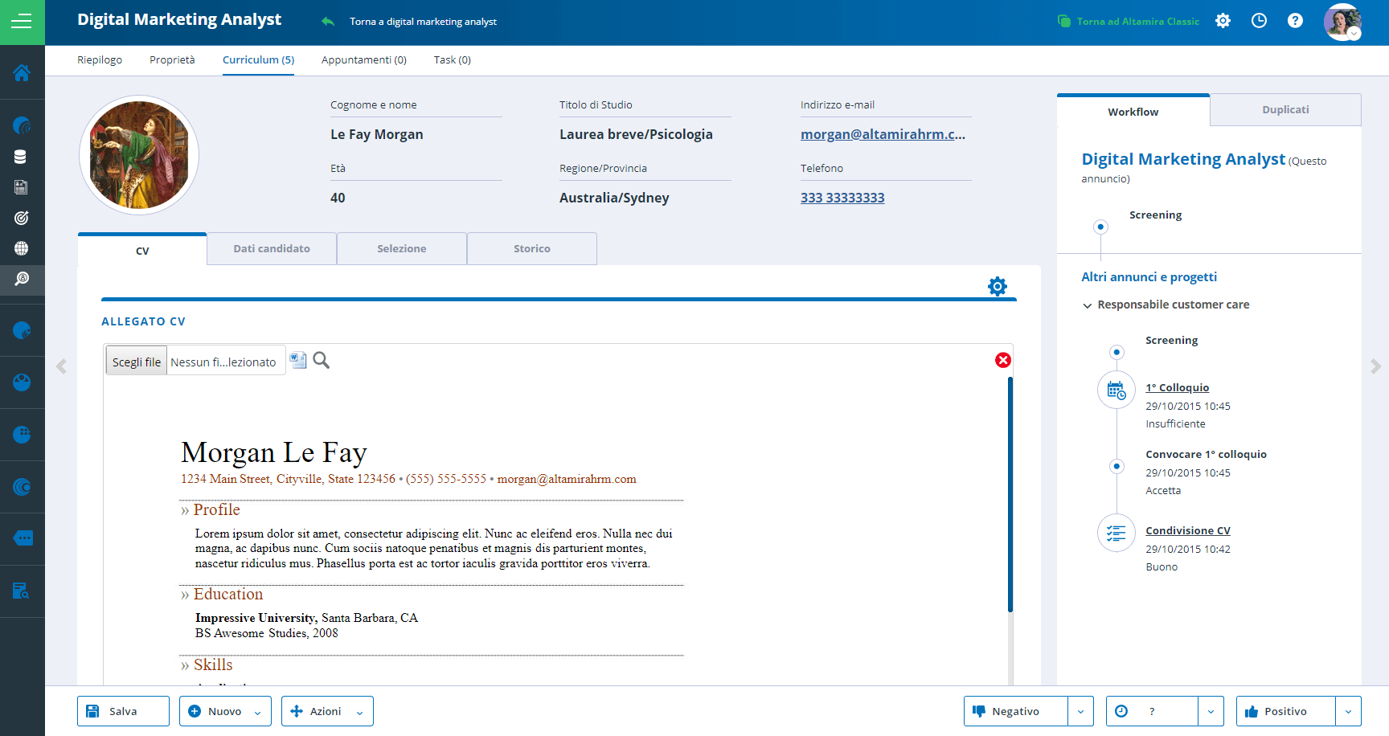The width and height of the screenshot is (1389, 736).
Task: Go to next candidate with right arrow
Action: pyautogui.click(x=1375, y=366)
